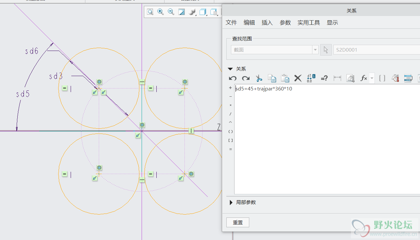420x240 pixels.
Task: Expand the 局部参数 section
Action: pyautogui.click(x=231, y=202)
